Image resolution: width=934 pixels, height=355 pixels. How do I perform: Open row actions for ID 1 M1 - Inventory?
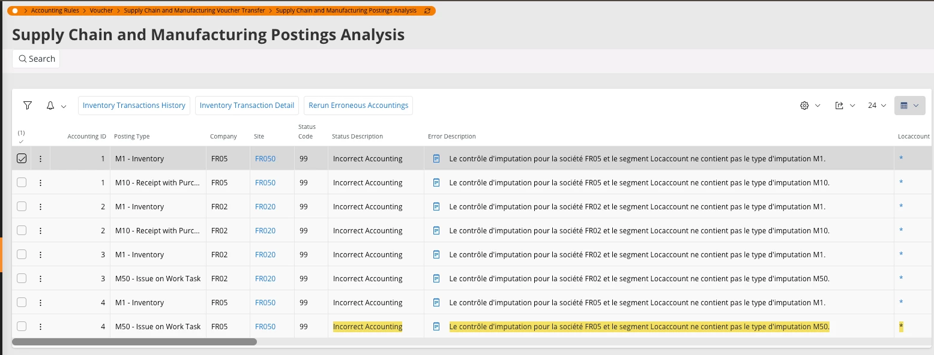coord(40,159)
